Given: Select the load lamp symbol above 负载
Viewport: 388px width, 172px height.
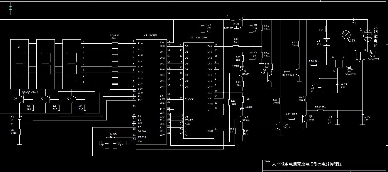Looking at the screenshot, I should click(346, 35).
